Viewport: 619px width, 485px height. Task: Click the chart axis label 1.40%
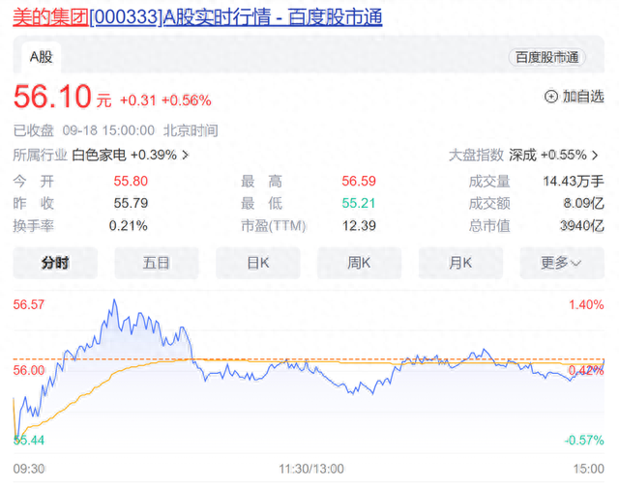pos(586,304)
